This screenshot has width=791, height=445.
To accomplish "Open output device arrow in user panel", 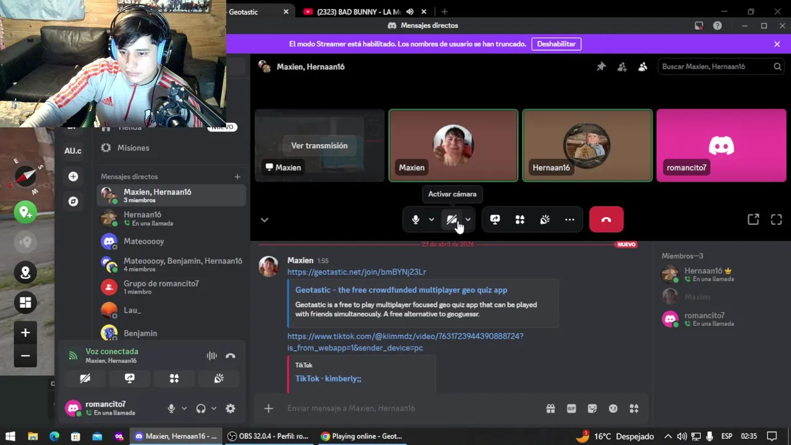I will pos(214,409).
